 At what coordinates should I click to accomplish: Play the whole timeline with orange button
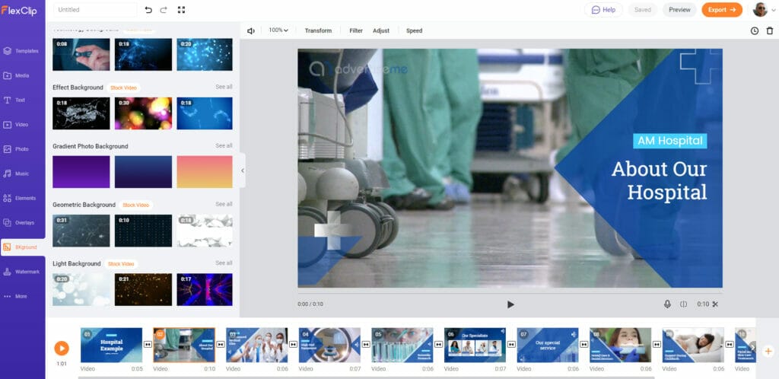pos(62,349)
